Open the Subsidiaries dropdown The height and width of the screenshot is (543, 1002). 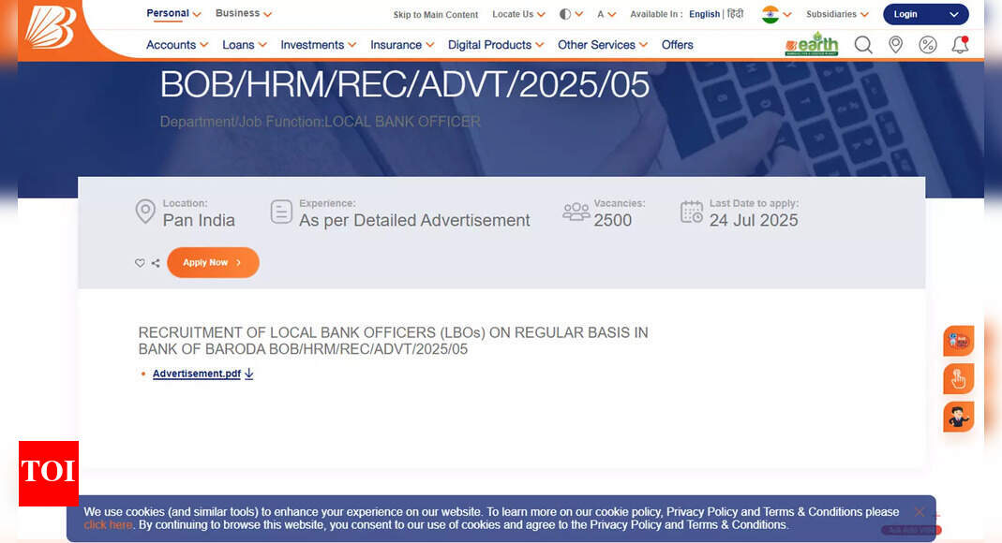[x=837, y=14]
